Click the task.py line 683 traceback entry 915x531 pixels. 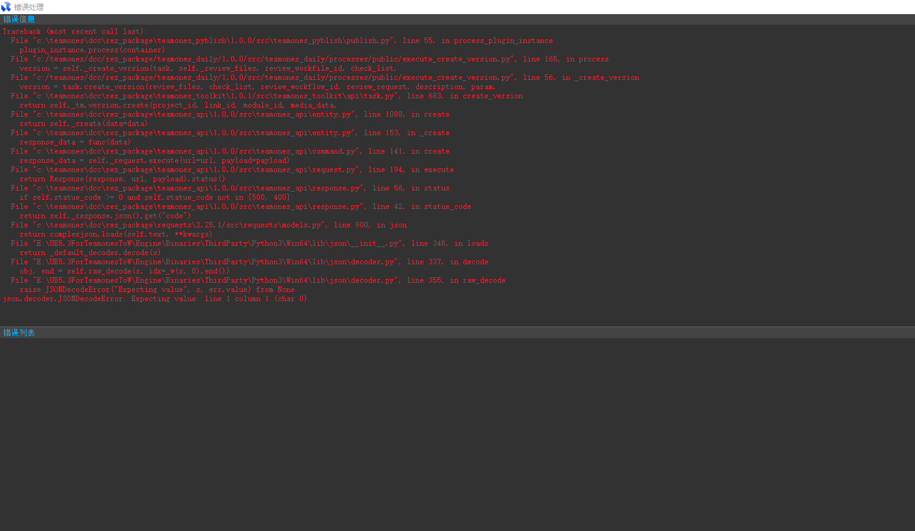pyautogui.click(x=267, y=96)
